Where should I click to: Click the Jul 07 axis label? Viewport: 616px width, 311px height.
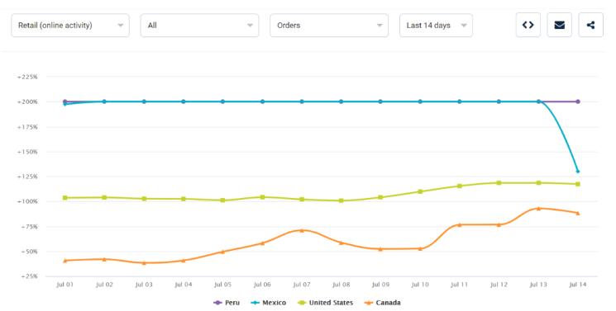coord(302,285)
